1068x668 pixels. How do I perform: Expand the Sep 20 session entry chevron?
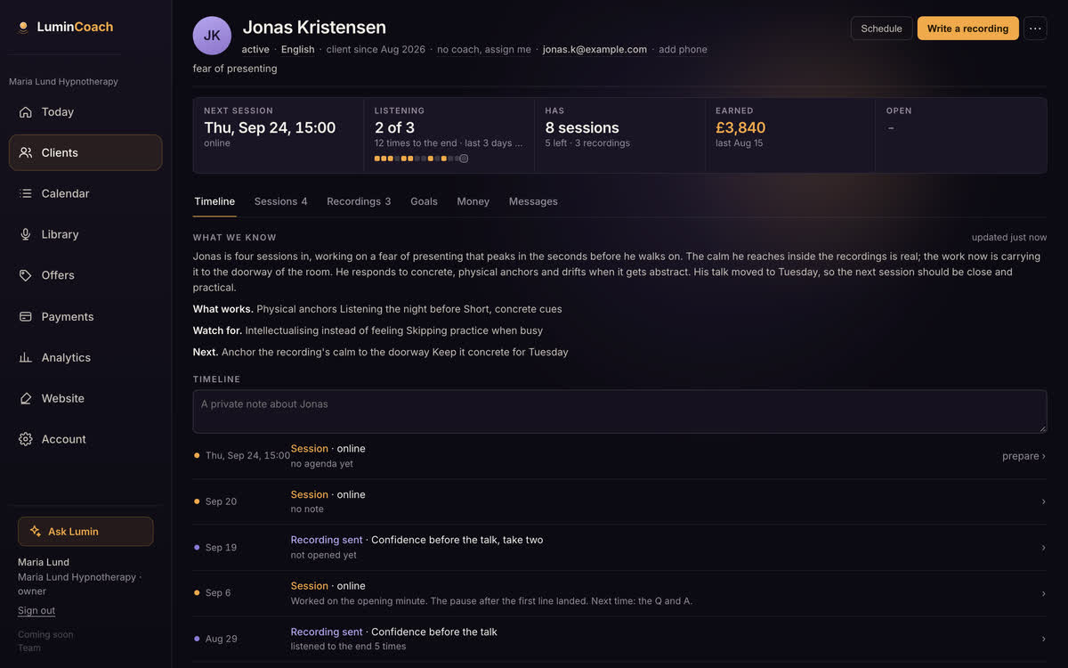tap(1043, 501)
